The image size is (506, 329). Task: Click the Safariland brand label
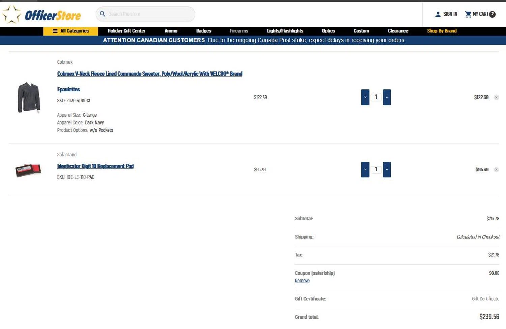point(67,155)
